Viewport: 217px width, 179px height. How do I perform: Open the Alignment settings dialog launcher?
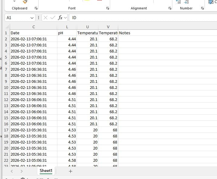pos(170,8)
